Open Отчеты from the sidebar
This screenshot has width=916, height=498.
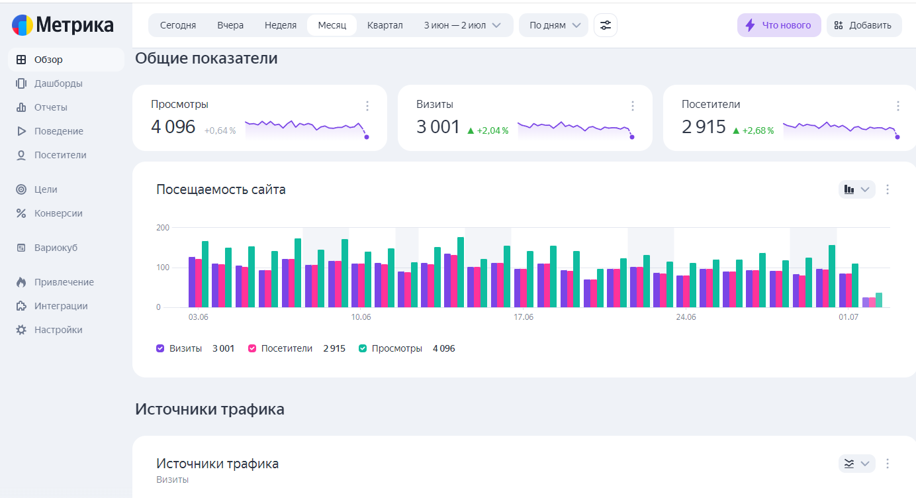tap(50, 107)
